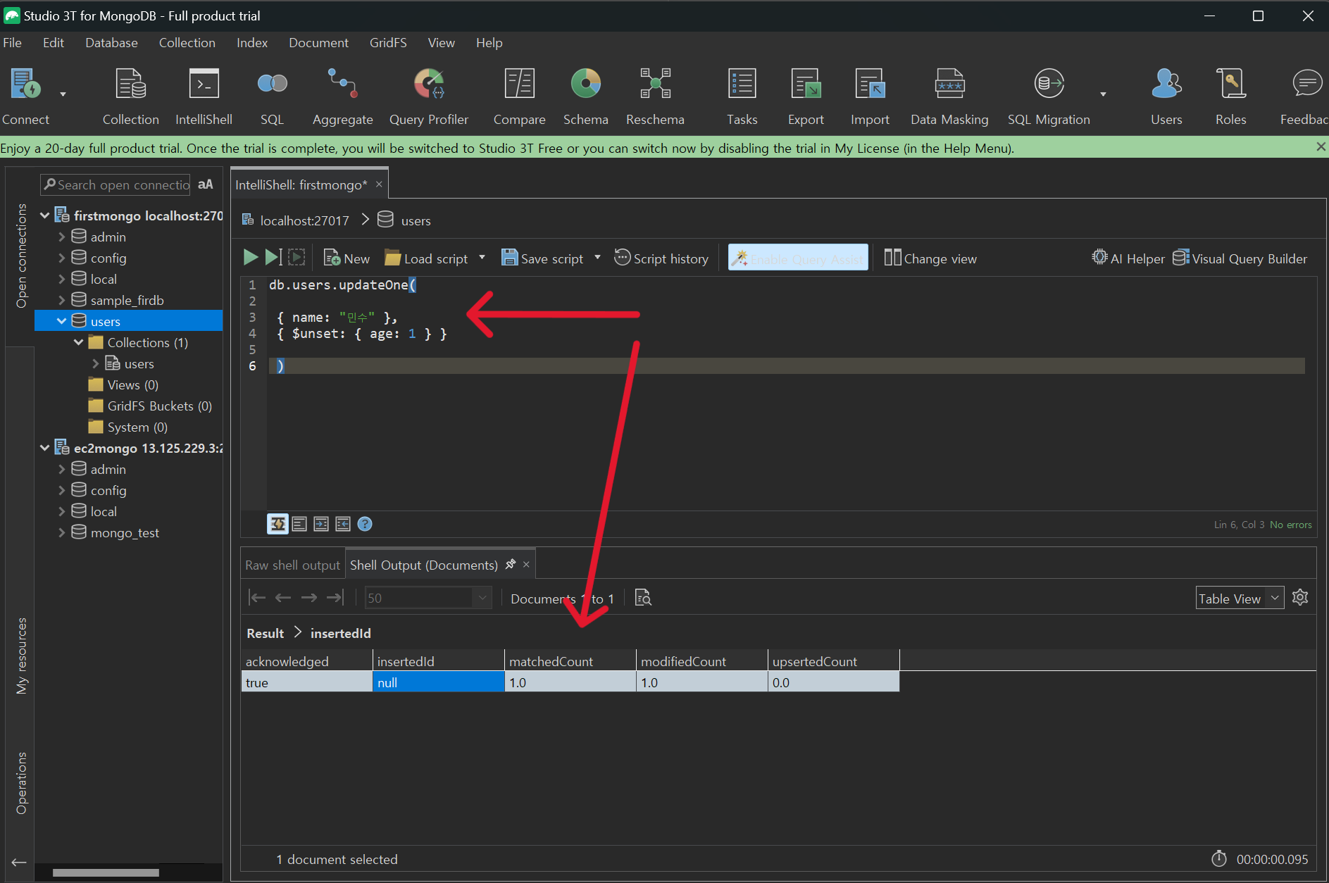Image resolution: width=1329 pixels, height=883 pixels.
Task: Collapse the users database node
Action: 61,321
